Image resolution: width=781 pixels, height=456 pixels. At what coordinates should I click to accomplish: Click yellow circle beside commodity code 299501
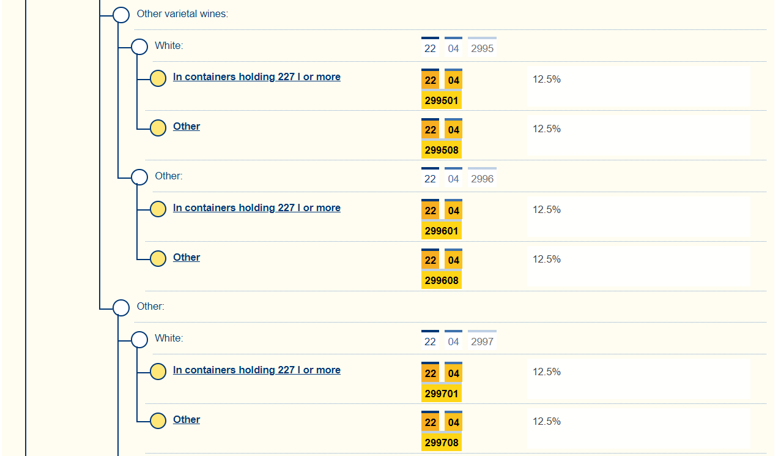coord(158,78)
